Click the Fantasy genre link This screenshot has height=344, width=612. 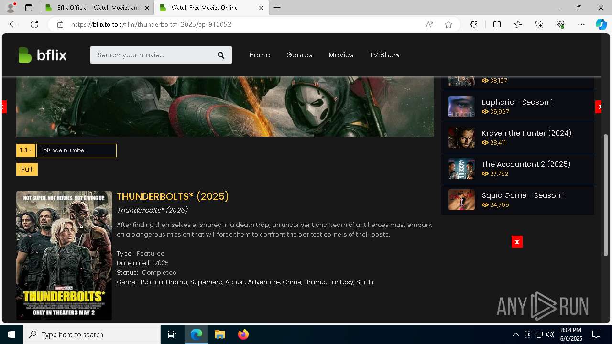pos(340,282)
